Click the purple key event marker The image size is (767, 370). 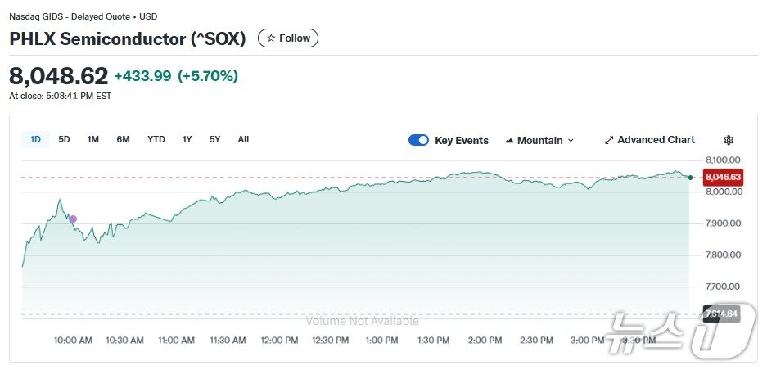coord(73,219)
